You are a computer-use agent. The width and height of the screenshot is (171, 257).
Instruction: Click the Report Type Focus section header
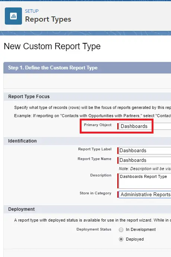(x=29, y=97)
